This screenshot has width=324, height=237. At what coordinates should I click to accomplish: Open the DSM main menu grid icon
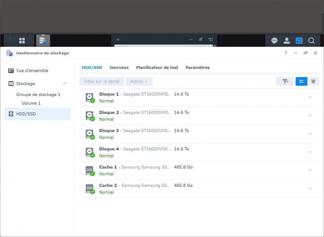click(x=22, y=41)
